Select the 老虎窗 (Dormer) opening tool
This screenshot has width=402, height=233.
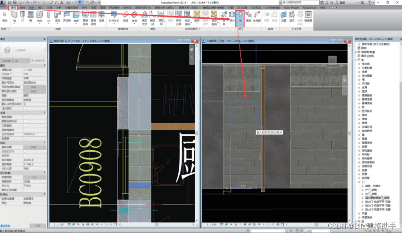click(256, 17)
